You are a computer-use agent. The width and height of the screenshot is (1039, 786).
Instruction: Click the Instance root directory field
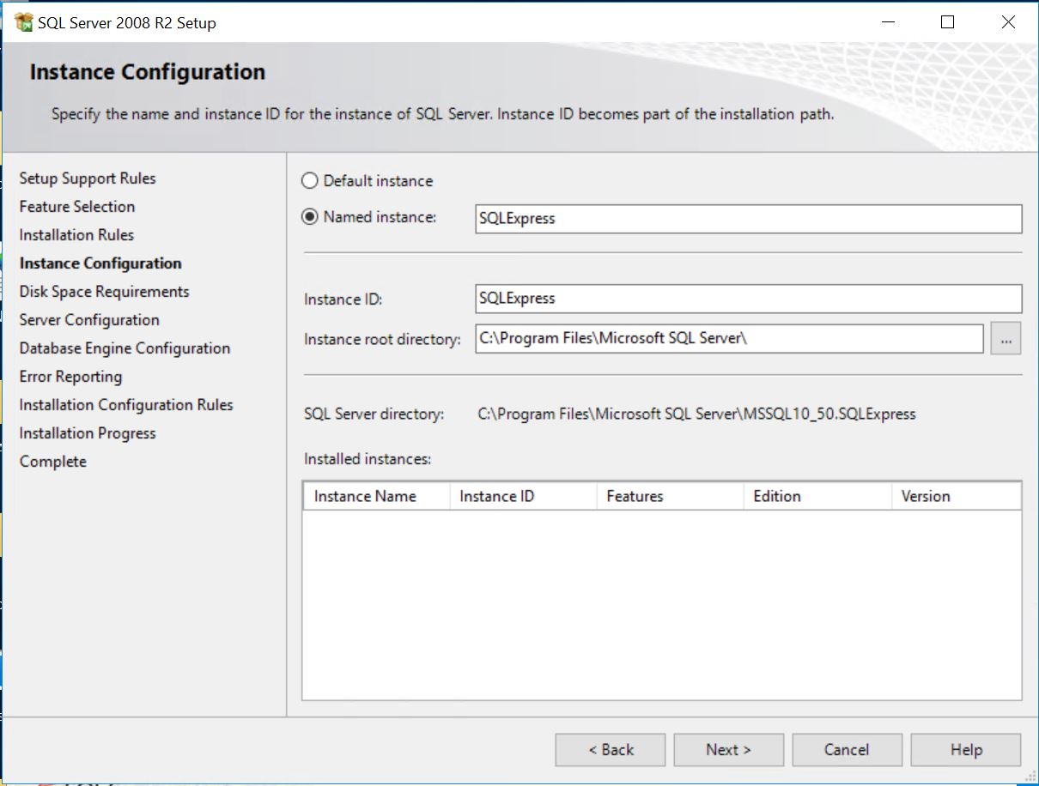[x=729, y=339]
